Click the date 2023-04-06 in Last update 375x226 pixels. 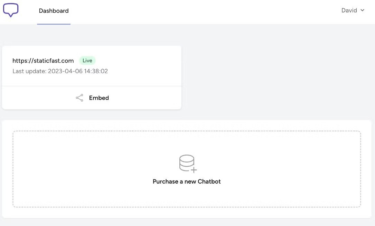65,71
